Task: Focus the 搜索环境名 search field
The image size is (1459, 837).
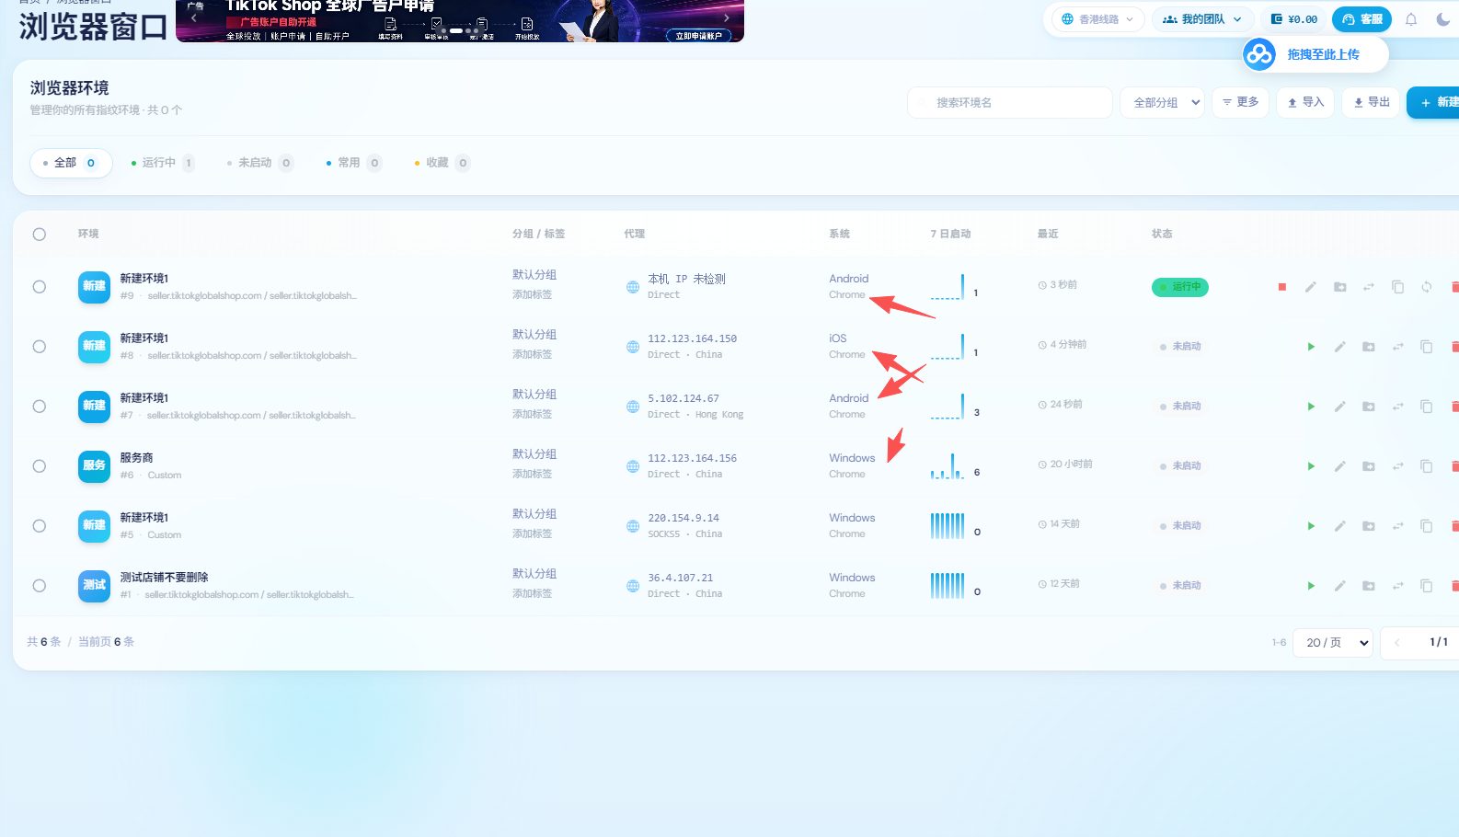Action: coord(1010,103)
